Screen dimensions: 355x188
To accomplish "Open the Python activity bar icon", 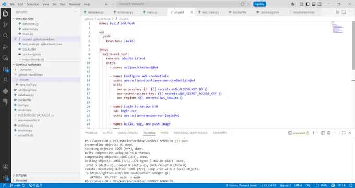I will pyautogui.click(x=5, y=91).
